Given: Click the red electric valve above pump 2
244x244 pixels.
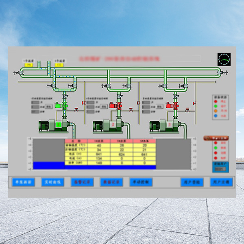Looking at the screenshot, I should [x=119, y=106].
